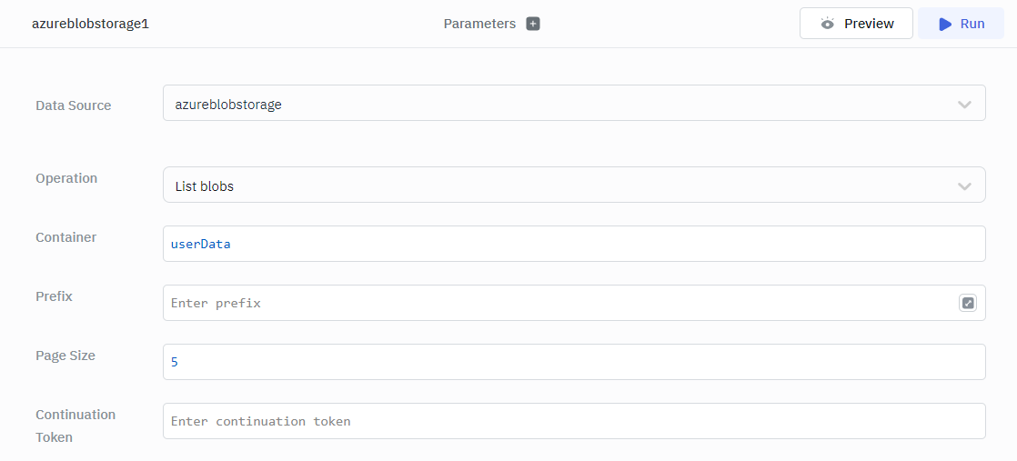Click the Data Source label
This screenshot has height=461, width=1017.
pyautogui.click(x=73, y=105)
